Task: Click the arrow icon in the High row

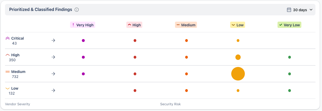Action: point(53,57)
